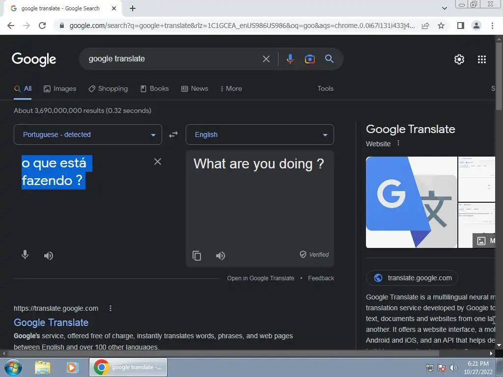Open the translate.google.com site button

(412, 278)
